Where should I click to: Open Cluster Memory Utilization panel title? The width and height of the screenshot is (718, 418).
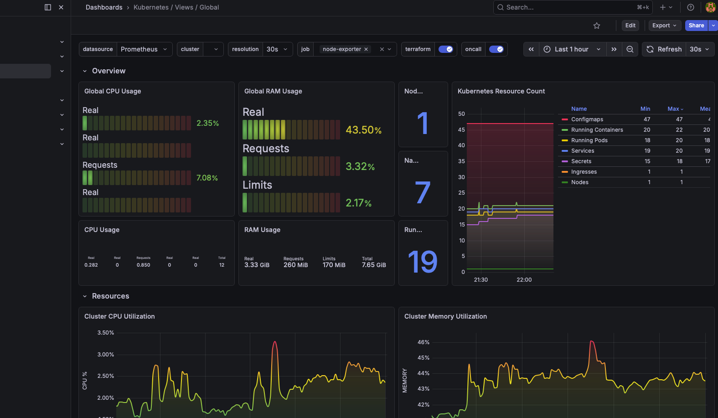click(x=445, y=316)
